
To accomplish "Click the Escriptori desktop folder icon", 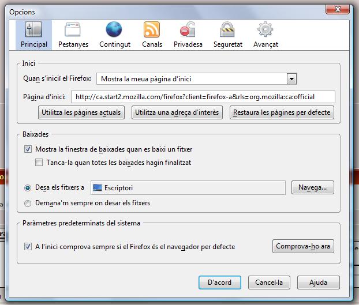I will (97, 187).
